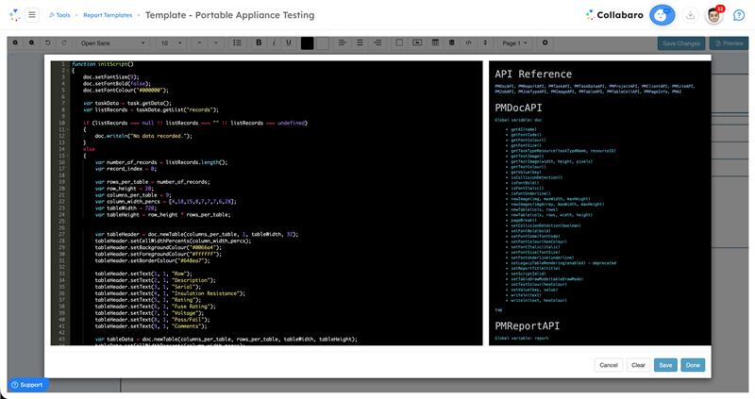Pick the black text colour swatch
This screenshot has width=755, height=399.
tap(308, 42)
